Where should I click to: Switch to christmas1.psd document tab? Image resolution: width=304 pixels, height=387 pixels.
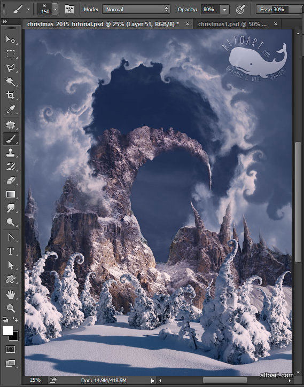tap(232, 24)
